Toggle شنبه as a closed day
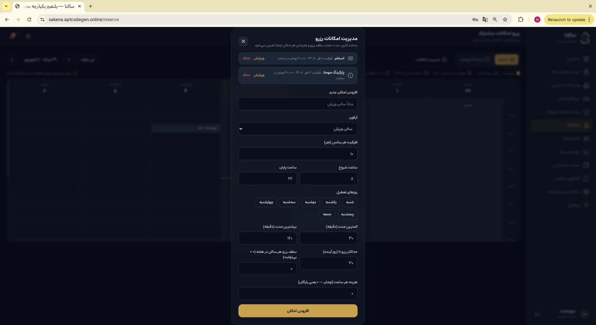 pyautogui.click(x=350, y=202)
